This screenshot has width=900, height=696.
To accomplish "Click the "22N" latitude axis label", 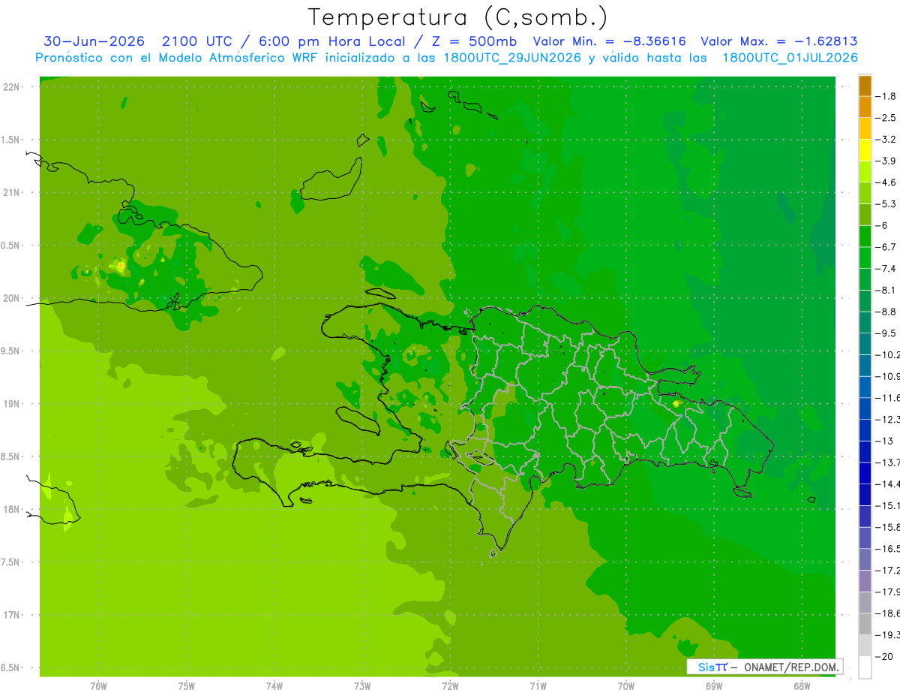I will (x=10, y=87).
